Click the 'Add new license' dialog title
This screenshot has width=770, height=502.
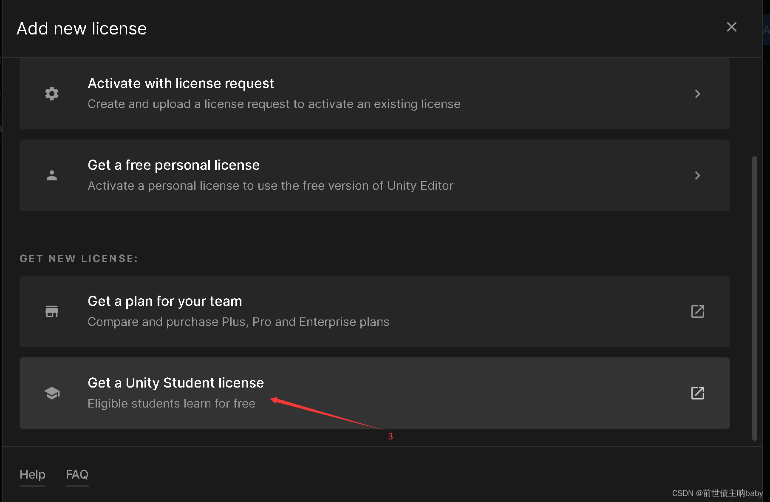82,29
